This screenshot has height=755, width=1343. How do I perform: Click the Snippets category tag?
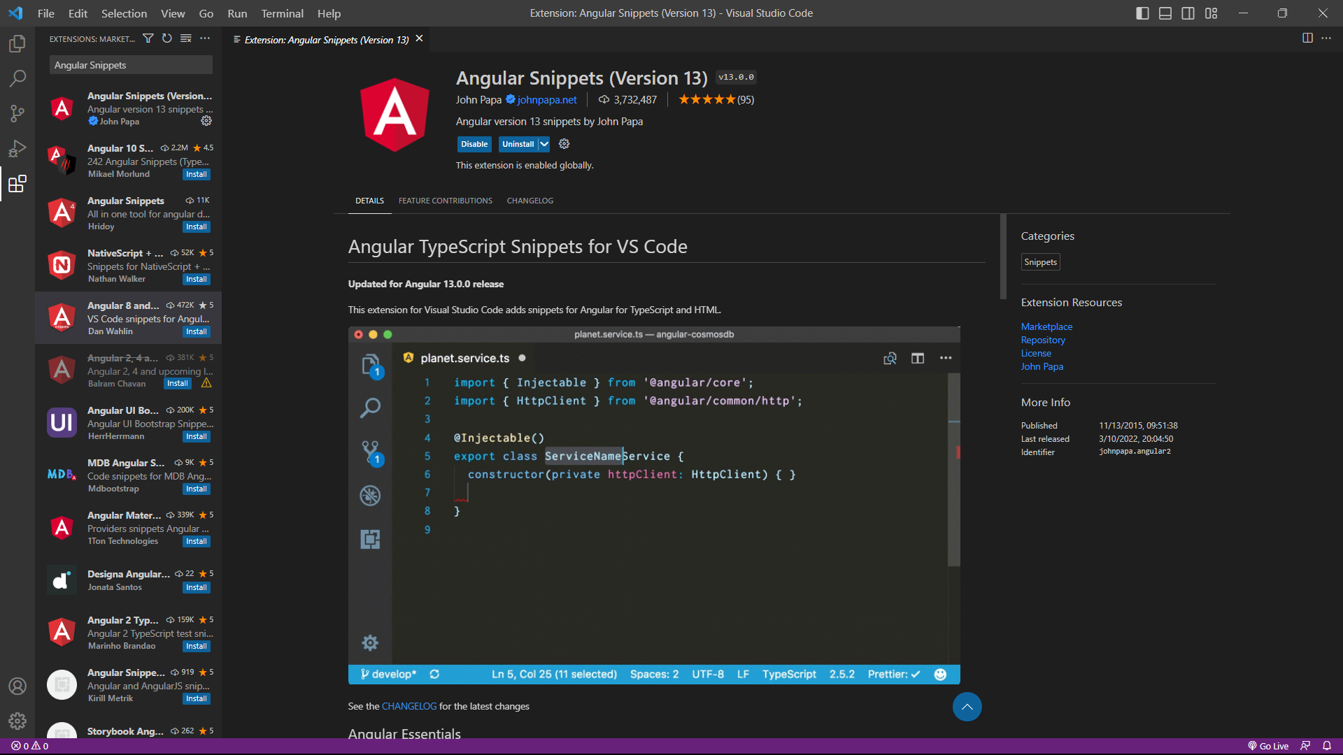pyautogui.click(x=1040, y=262)
